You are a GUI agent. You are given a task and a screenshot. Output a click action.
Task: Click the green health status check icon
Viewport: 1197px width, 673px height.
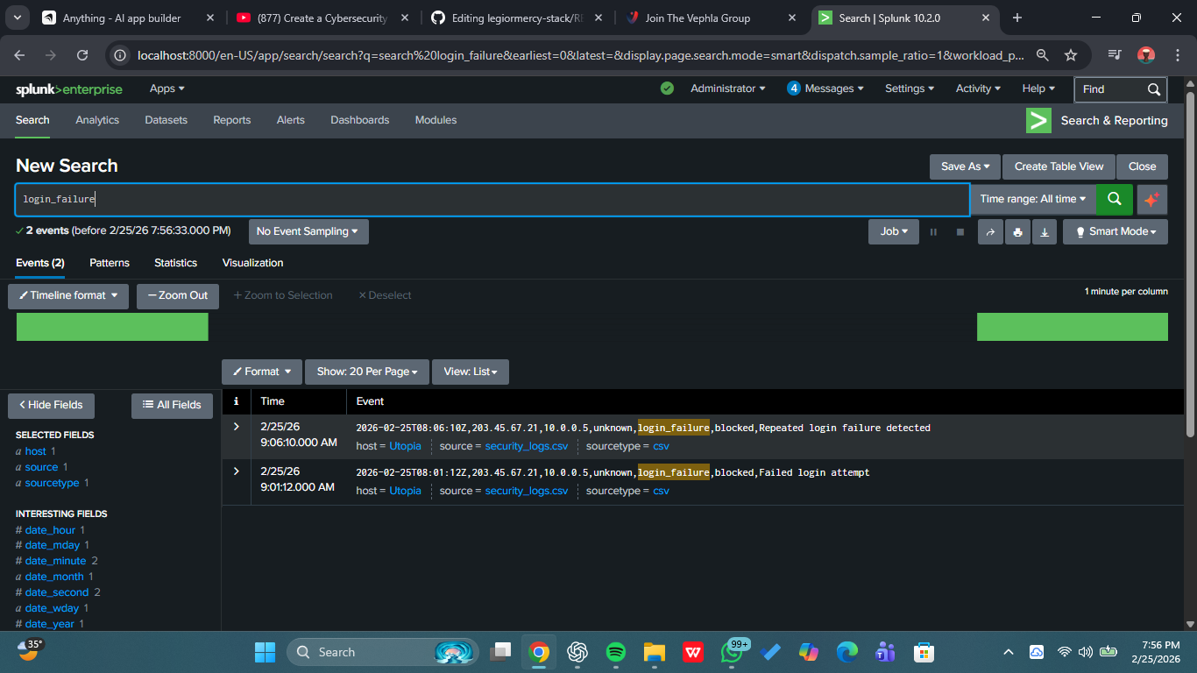668,89
